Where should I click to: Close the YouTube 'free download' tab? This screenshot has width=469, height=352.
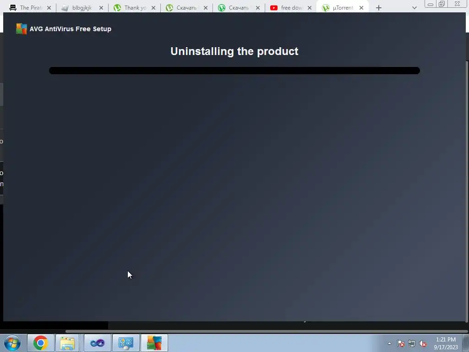(310, 8)
